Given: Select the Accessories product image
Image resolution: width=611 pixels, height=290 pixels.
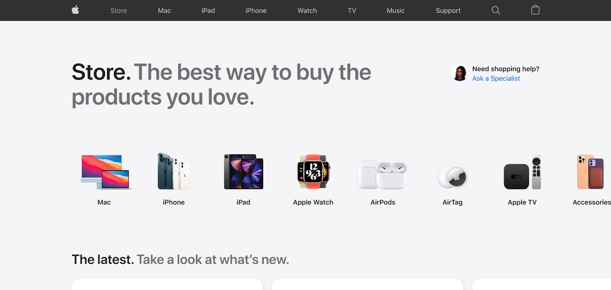Looking at the screenshot, I should [591, 172].
